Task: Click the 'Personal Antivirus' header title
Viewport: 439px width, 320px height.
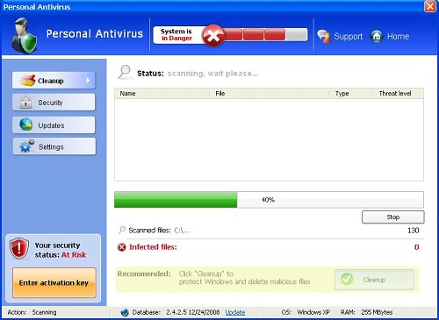Action: point(95,34)
